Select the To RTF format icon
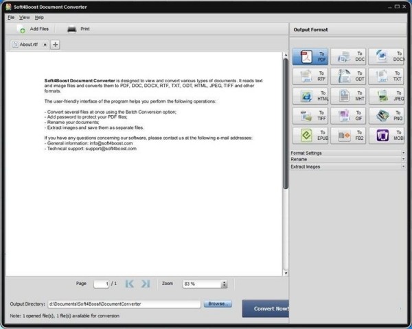Image resolution: width=412 pixels, height=329 pixels. click(x=310, y=76)
